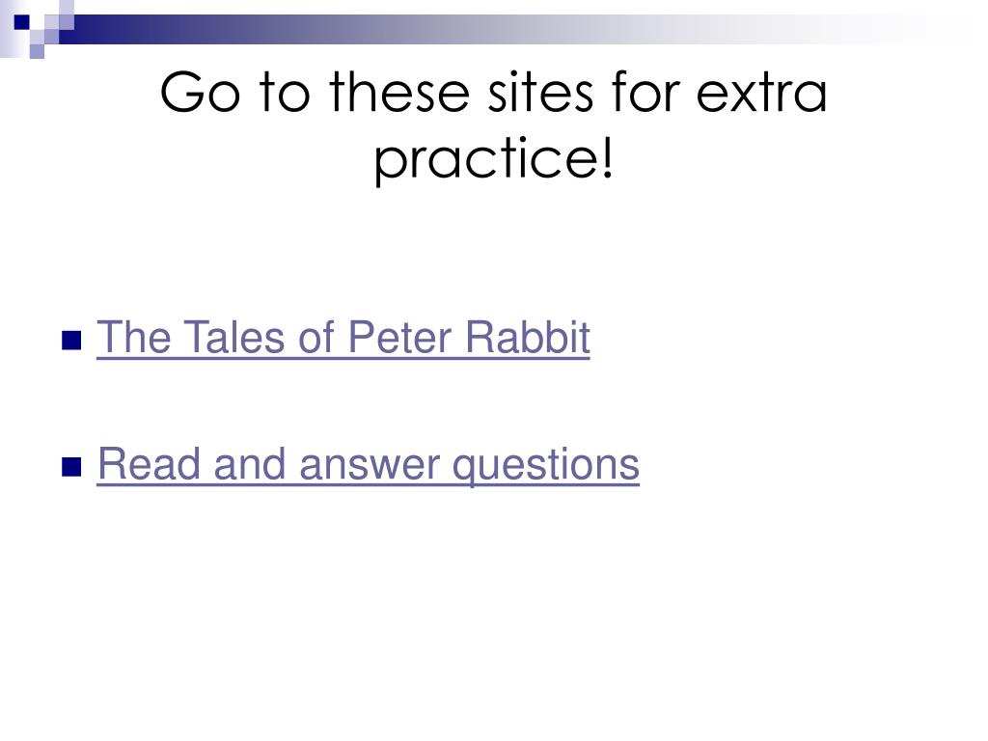Click the bullet beside The Tales of Peter Rabbit
This screenshot has height=741, width=988.
point(71,341)
